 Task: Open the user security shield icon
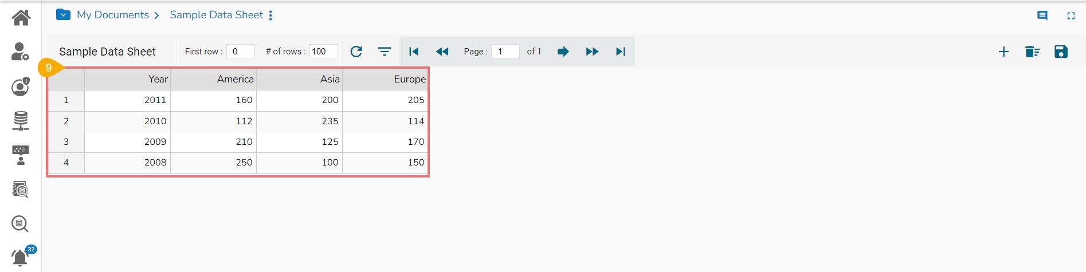(x=21, y=86)
